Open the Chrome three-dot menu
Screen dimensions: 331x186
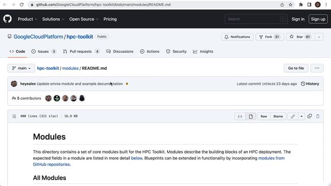click(x=326, y=5)
